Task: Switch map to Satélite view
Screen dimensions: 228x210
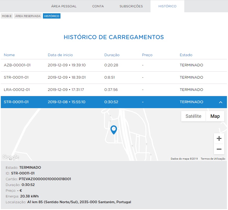Action: [193, 116]
